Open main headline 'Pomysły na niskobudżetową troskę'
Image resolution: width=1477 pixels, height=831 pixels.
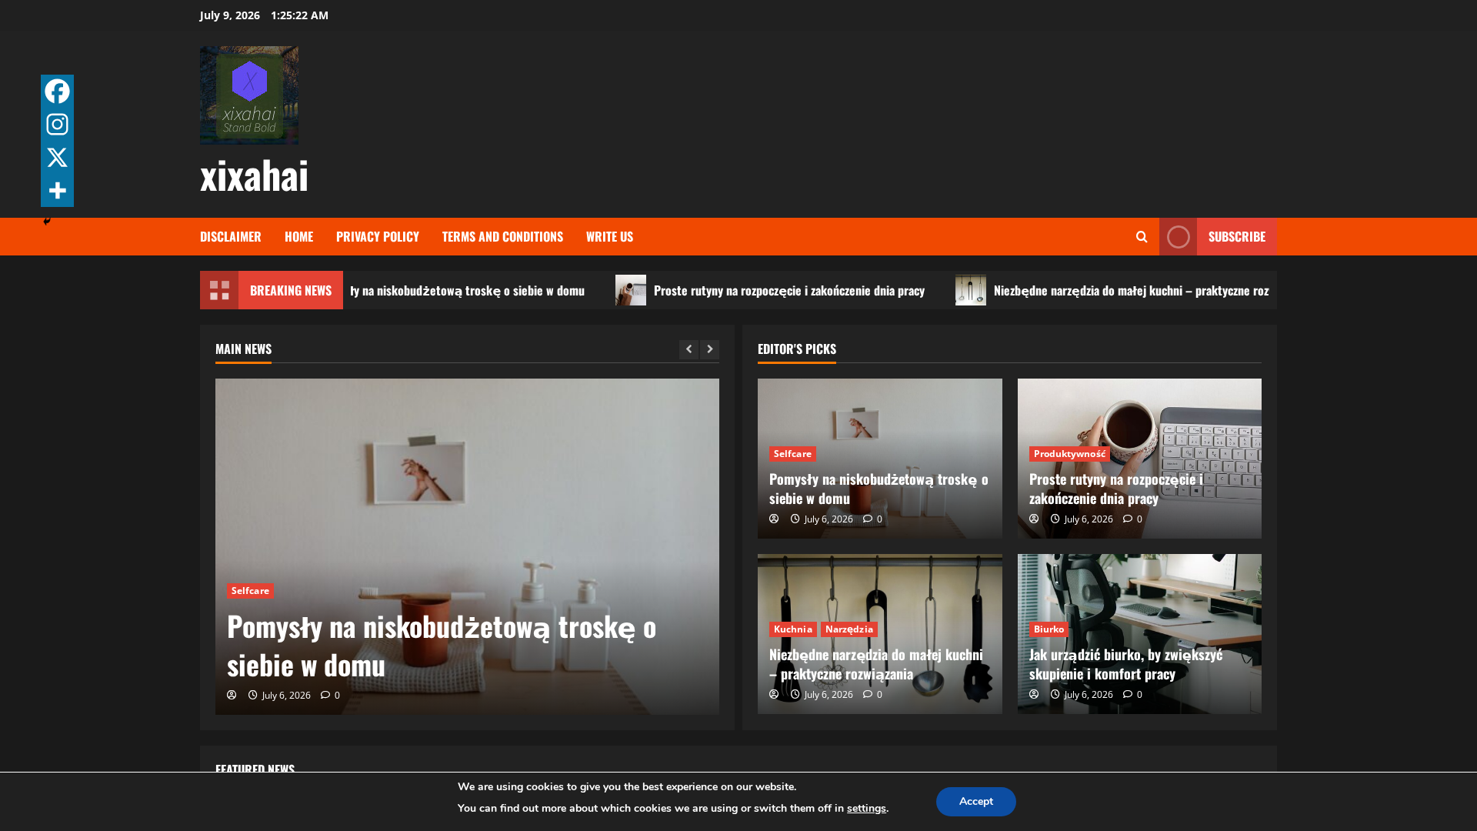coord(442,646)
